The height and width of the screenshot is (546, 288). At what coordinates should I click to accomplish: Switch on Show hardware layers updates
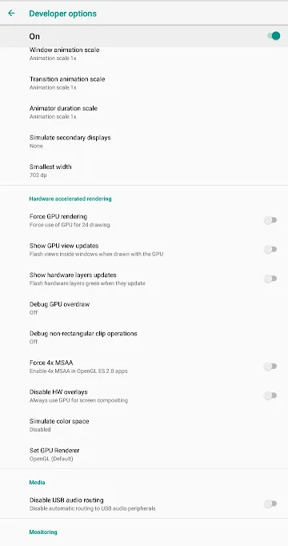click(270, 279)
